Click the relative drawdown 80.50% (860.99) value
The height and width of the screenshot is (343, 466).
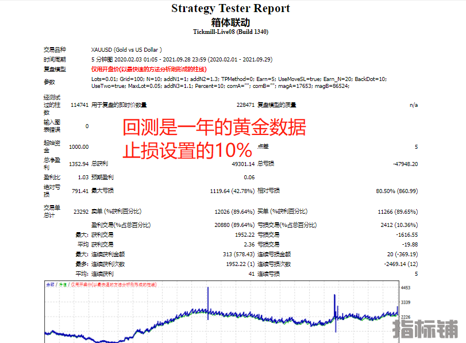(x=397, y=191)
